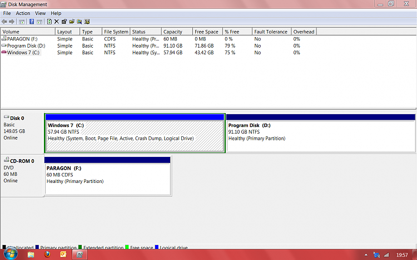Click the '79 %' free cell

point(230,46)
